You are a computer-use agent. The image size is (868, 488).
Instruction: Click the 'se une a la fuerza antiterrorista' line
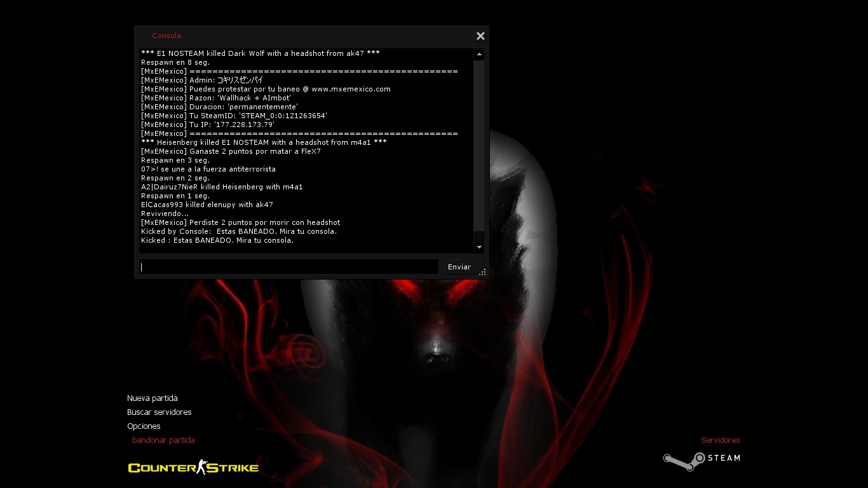tap(208, 169)
